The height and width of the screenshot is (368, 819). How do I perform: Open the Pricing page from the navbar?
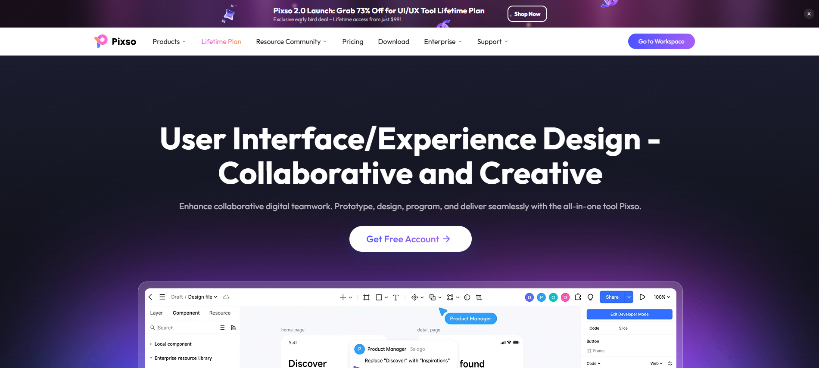click(x=352, y=41)
